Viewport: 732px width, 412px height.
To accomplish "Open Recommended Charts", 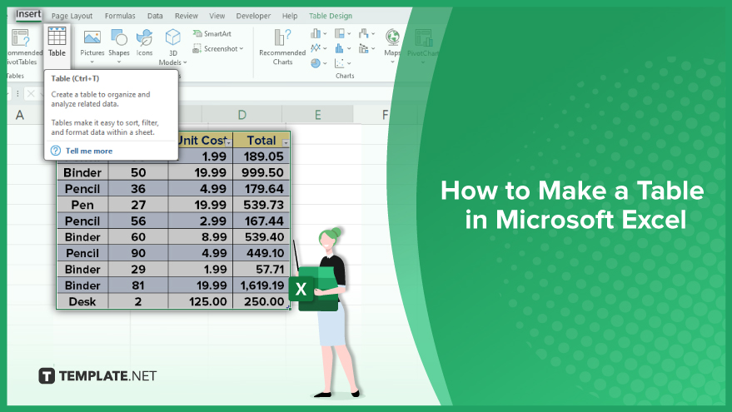I will tap(282, 47).
